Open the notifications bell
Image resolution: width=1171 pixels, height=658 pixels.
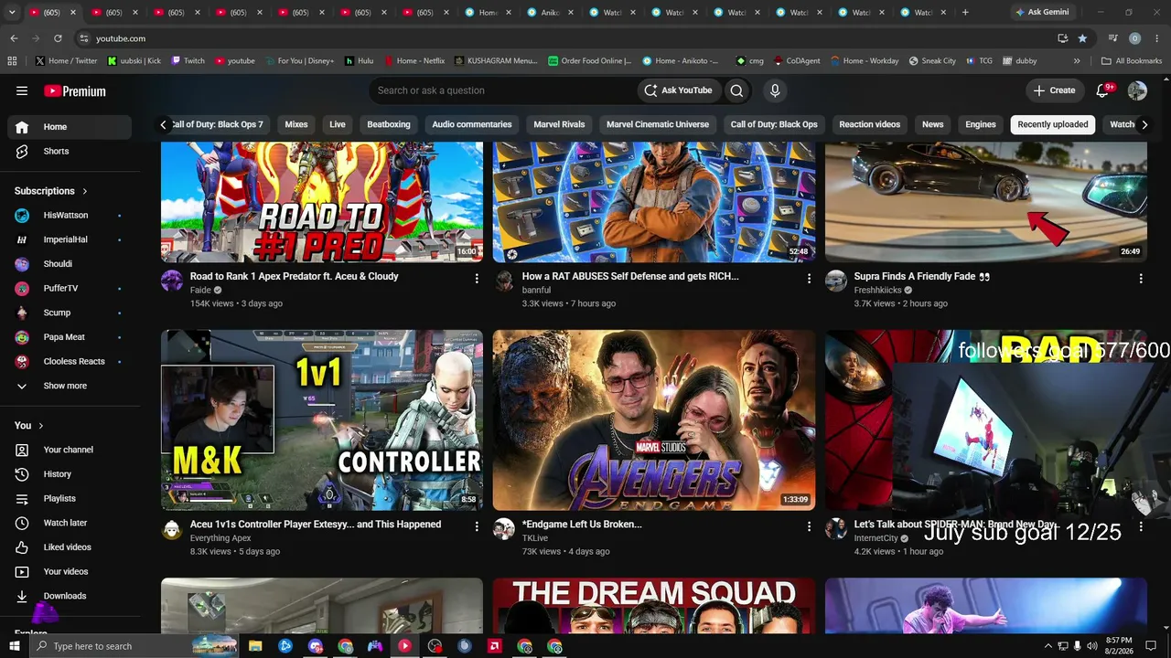[x=1103, y=90]
